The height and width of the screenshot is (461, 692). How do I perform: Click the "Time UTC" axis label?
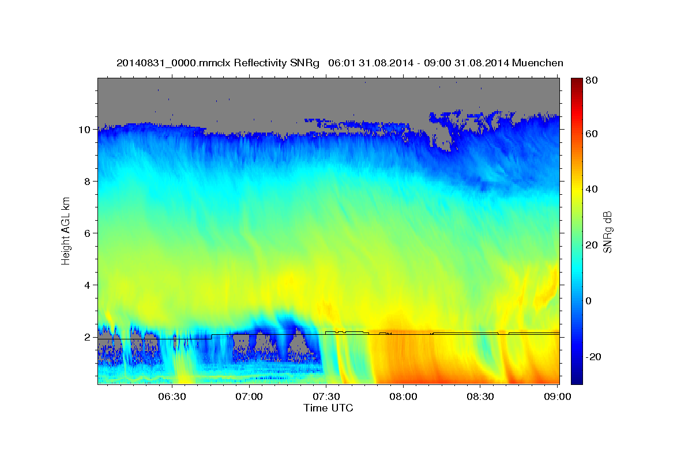point(328,408)
